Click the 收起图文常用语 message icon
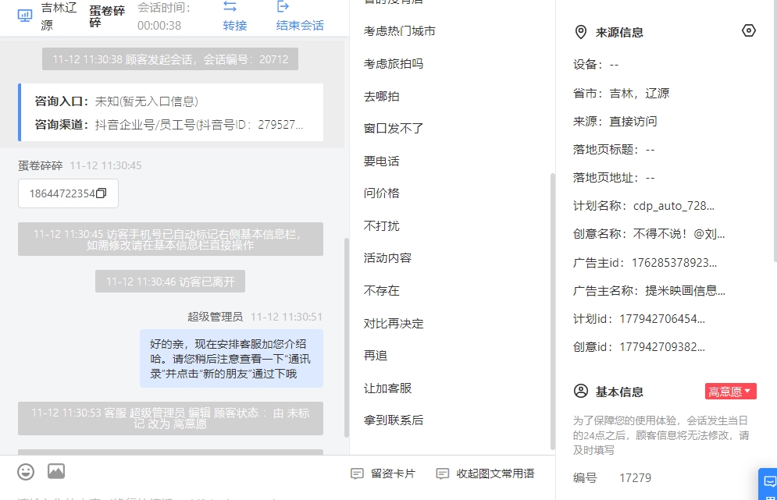Screen dimensions: 777x500 pyautogui.click(x=443, y=473)
